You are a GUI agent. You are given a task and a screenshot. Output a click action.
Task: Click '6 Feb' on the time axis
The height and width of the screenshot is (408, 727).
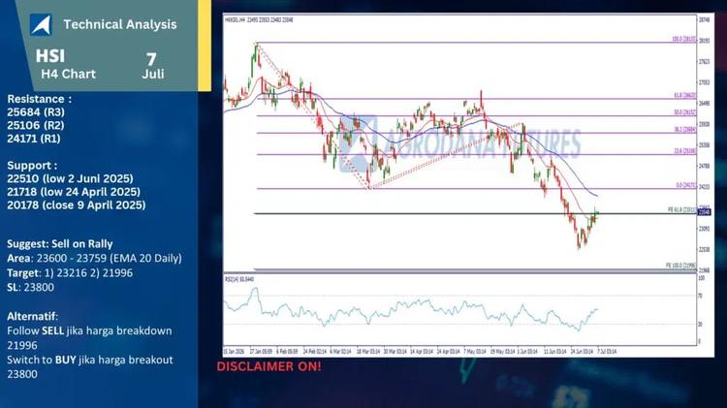click(x=288, y=352)
